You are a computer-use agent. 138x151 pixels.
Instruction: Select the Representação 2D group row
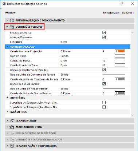[x=68, y=47]
